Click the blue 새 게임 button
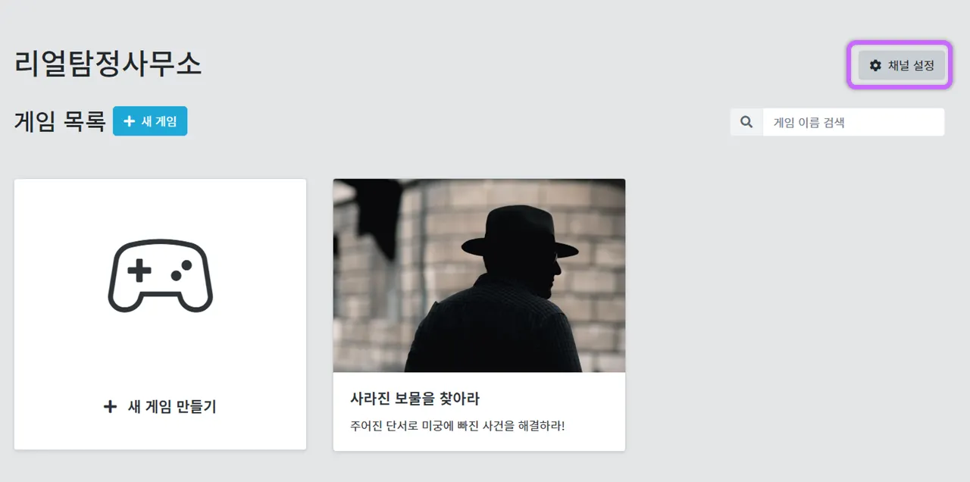970x482 pixels. [x=150, y=121]
